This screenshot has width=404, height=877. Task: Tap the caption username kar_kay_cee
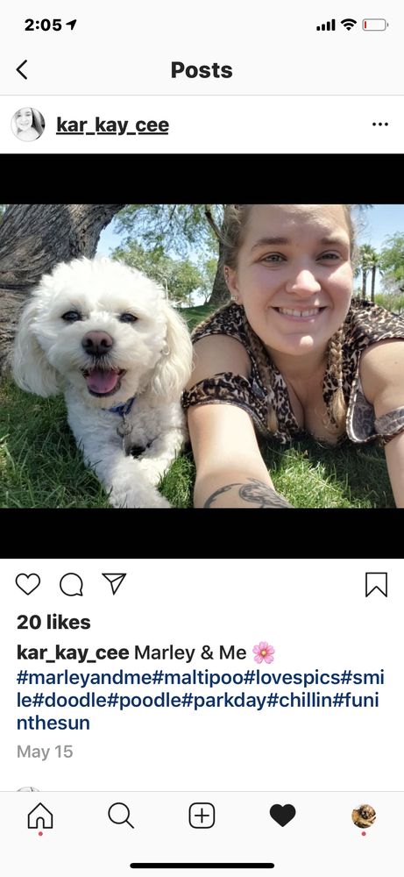74,652
